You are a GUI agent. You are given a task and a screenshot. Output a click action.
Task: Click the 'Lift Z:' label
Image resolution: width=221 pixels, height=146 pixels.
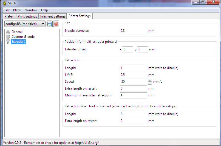(69, 75)
